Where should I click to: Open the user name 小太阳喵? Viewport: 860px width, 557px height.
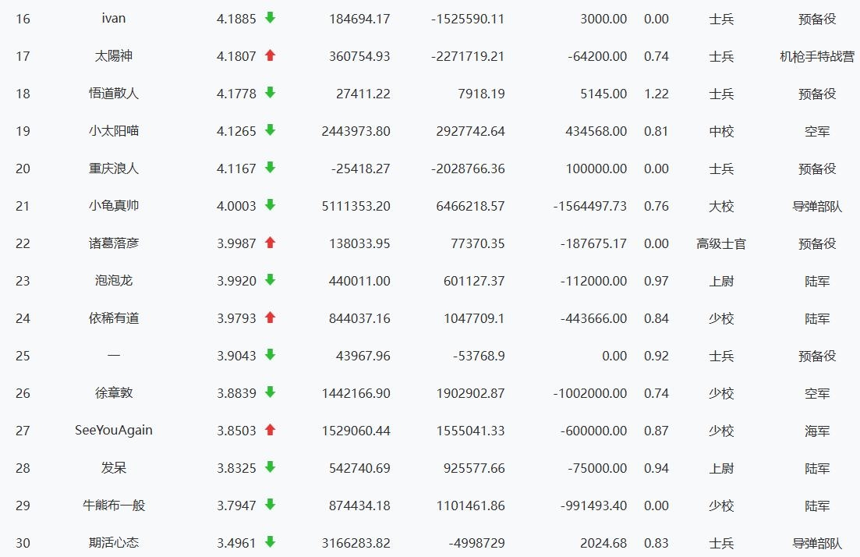(114, 131)
